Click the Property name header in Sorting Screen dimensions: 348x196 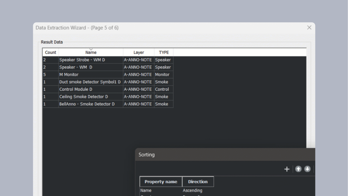pos(161,182)
